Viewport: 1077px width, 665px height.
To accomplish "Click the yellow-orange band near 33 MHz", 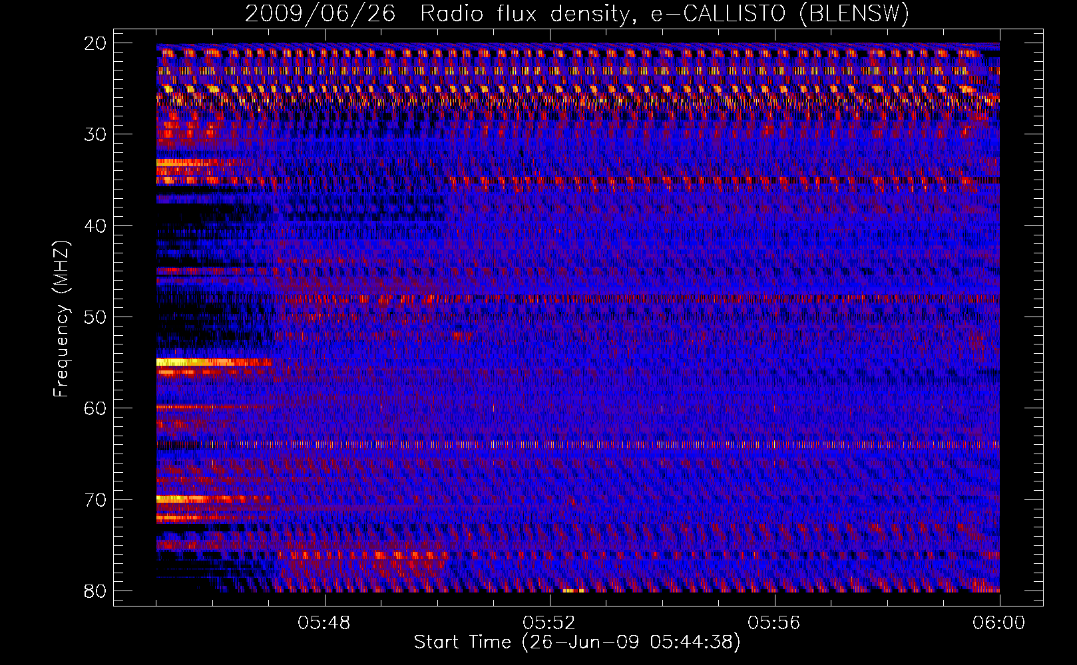I will coord(196,162).
